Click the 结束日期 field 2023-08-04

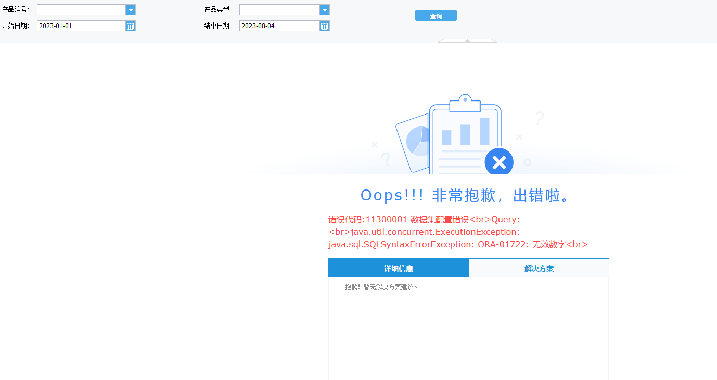(x=279, y=26)
